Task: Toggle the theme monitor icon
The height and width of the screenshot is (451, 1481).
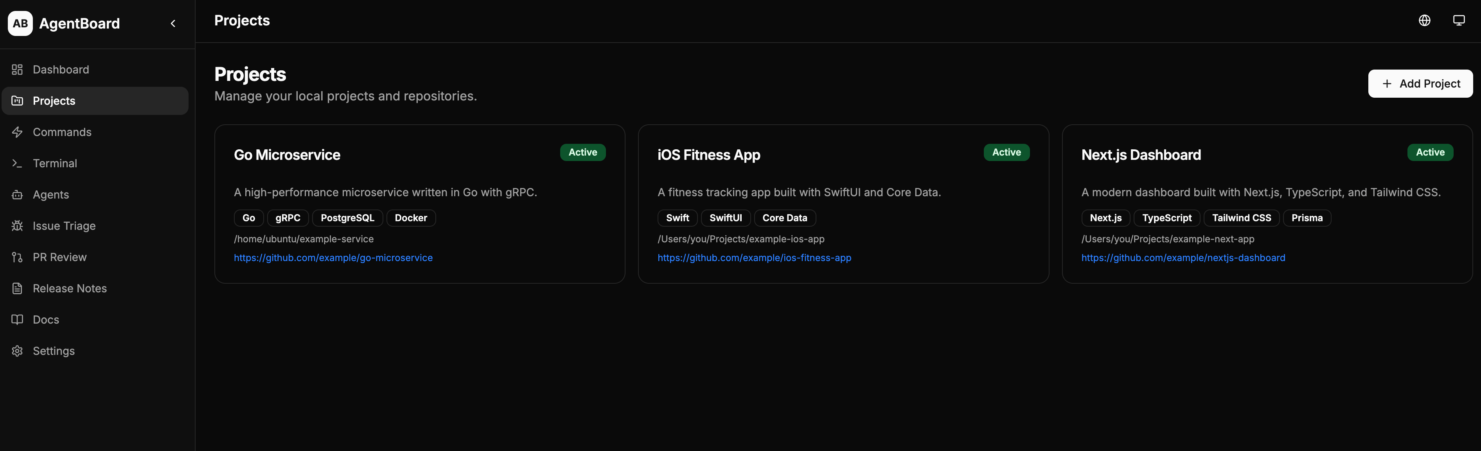Action: pyautogui.click(x=1459, y=21)
